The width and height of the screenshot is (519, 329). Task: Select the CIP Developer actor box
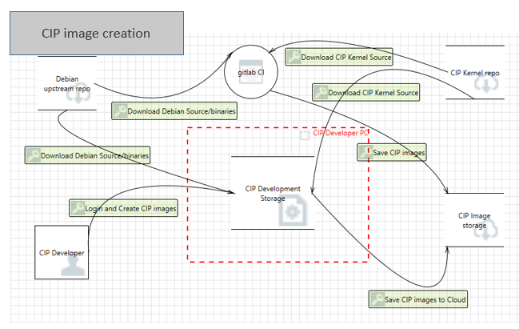pos(62,252)
